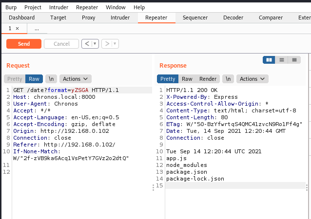Click response ETag header line
This screenshot has width=311, height=219.
click(234, 125)
